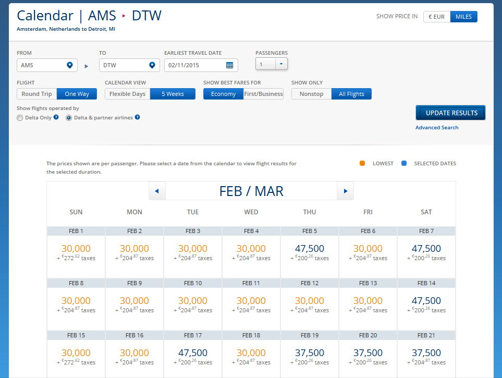Viewport: 502px width, 378px height.
Task: Show best fares for First/Business
Action: coord(264,94)
